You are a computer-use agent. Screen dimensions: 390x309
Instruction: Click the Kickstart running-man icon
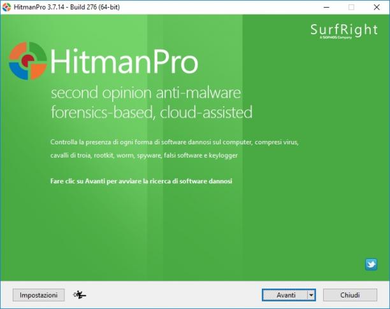[x=80, y=294]
